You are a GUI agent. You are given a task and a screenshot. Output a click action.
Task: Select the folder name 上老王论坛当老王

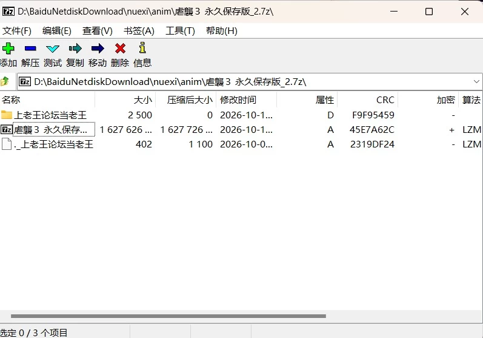50,115
